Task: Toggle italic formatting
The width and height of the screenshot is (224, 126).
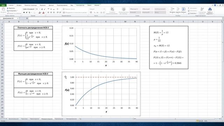Action: tap(27, 13)
